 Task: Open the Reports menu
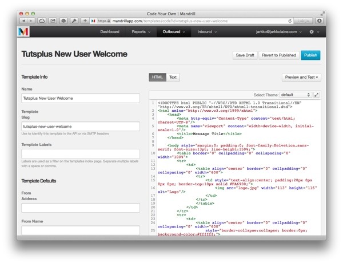click(x=141, y=32)
